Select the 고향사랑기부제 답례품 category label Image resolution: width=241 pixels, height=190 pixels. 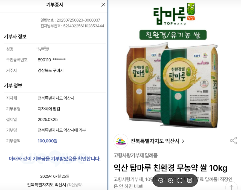pos(136,155)
